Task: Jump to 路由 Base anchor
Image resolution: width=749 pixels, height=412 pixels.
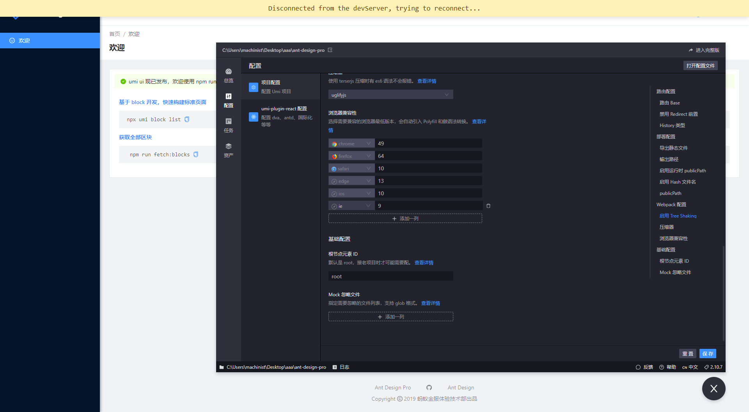Action: pos(670,103)
